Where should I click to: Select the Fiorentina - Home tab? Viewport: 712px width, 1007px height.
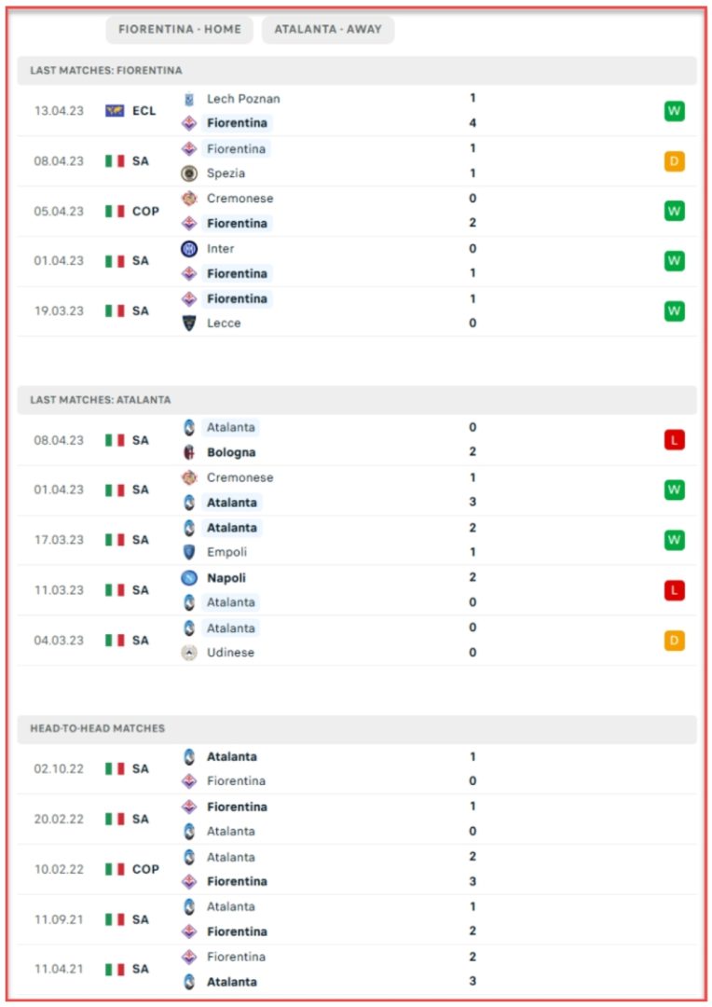click(x=180, y=29)
